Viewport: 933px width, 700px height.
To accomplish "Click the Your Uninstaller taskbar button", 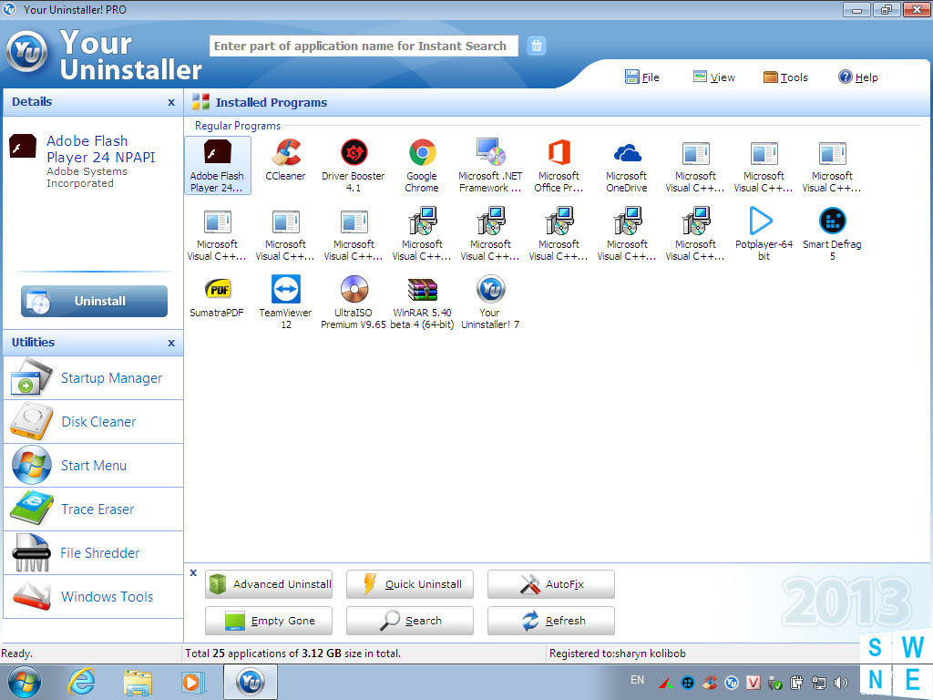I will tap(251, 682).
